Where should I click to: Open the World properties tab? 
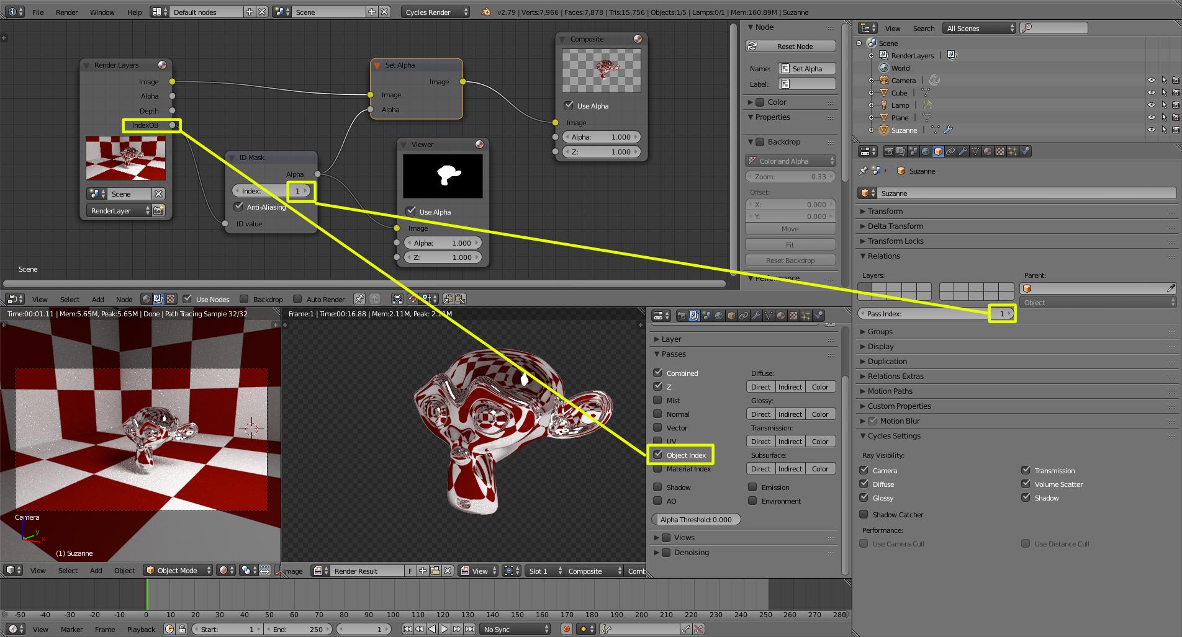pos(926,151)
